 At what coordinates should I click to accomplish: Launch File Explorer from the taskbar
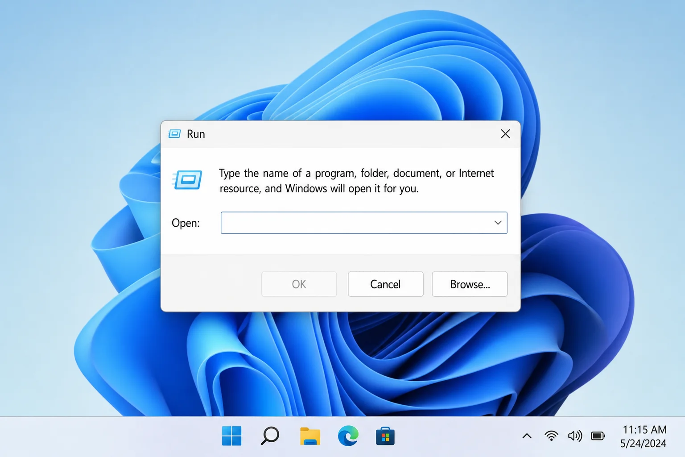(x=310, y=436)
